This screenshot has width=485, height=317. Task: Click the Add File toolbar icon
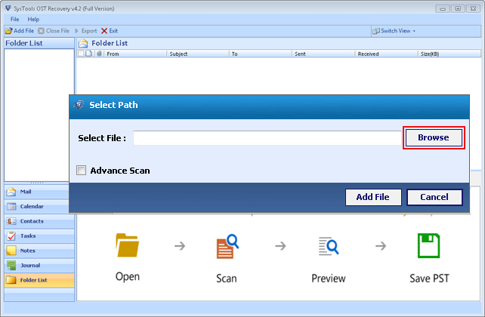pos(8,31)
